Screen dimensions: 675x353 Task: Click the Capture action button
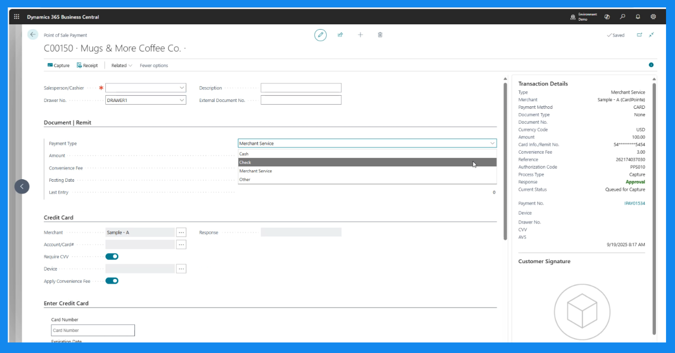(x=58, y=66)
